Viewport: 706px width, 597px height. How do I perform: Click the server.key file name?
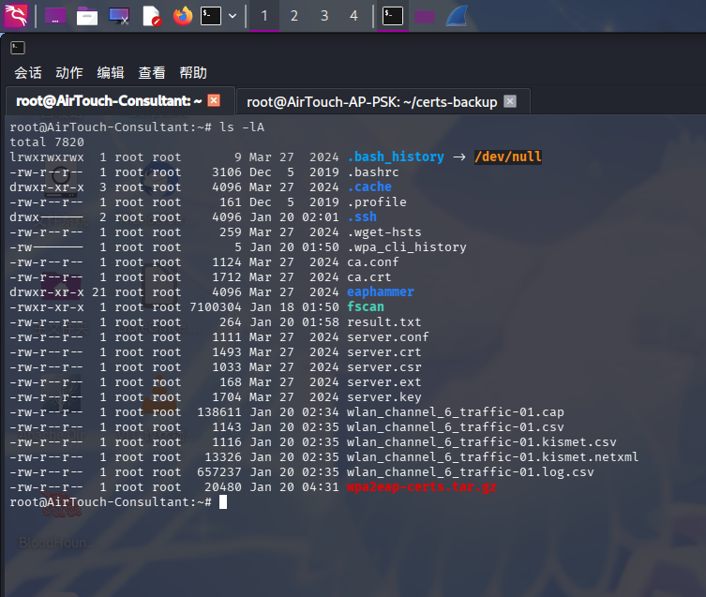tap(384, 396)
